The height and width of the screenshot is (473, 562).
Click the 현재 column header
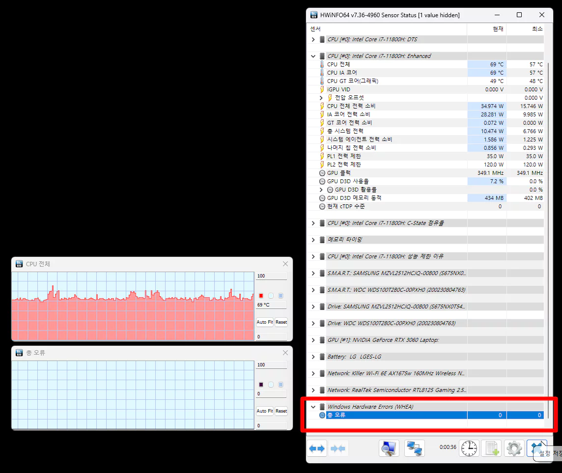[x=487, y=28]
